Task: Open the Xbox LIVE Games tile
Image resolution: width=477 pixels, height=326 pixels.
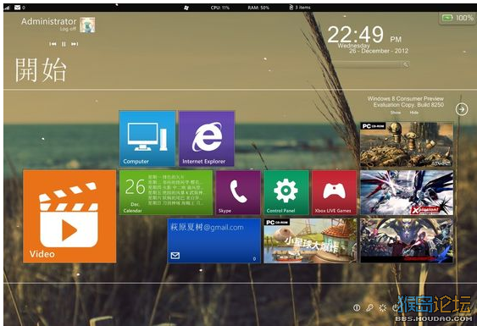Action: pos(334,192)
